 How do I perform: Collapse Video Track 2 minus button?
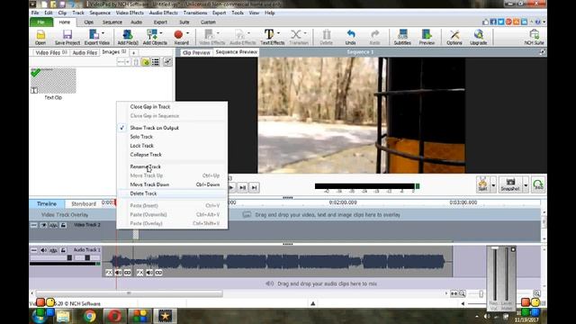pos(34,225)
